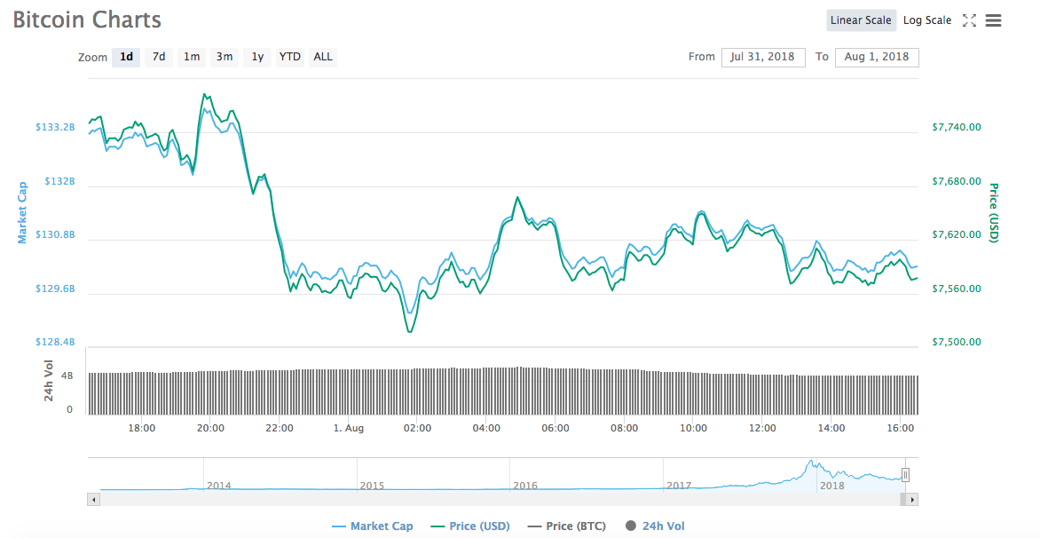
Task: Select the 1y zoom range
Action: (257, 57)
